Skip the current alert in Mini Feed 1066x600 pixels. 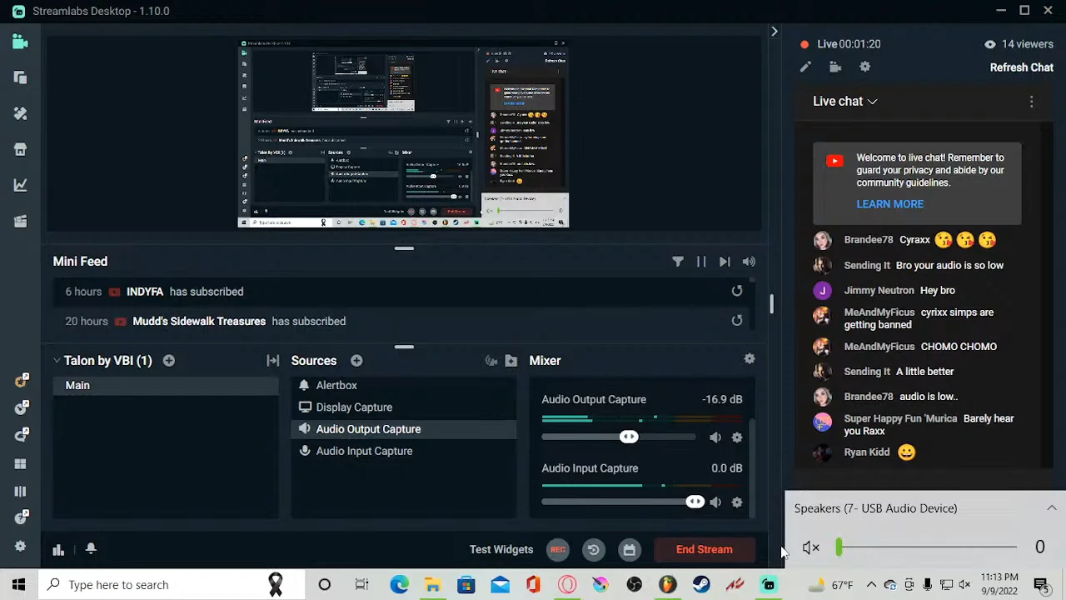tap(724, 261)
